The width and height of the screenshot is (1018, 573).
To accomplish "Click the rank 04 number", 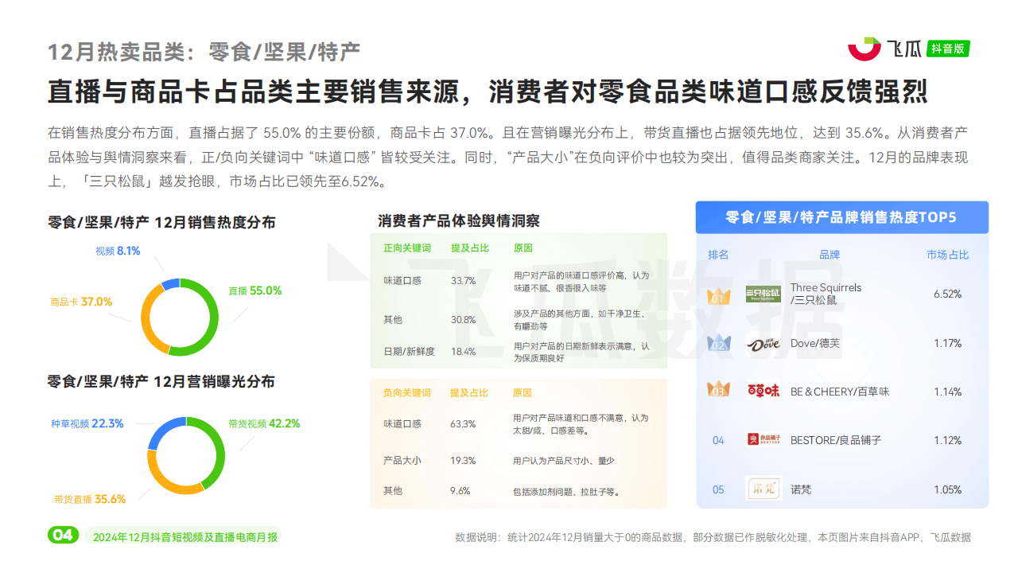I will [718, 441].
